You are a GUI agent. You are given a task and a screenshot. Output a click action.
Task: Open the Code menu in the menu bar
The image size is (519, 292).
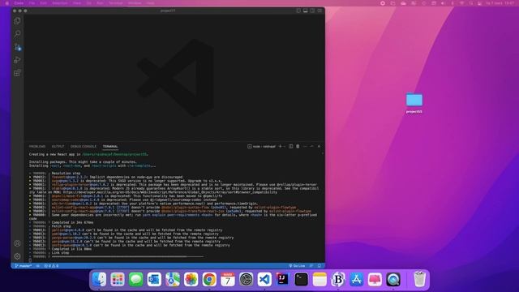coord(19,3)
